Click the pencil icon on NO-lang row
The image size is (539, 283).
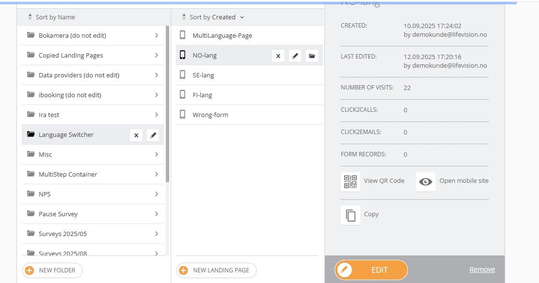[x=295, y=56]
